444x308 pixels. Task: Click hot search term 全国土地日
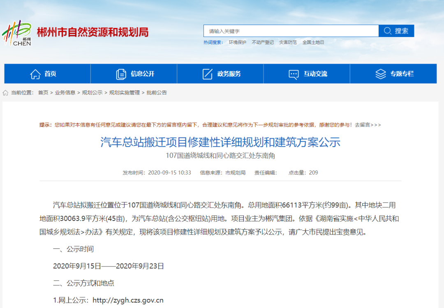point(313,42)
